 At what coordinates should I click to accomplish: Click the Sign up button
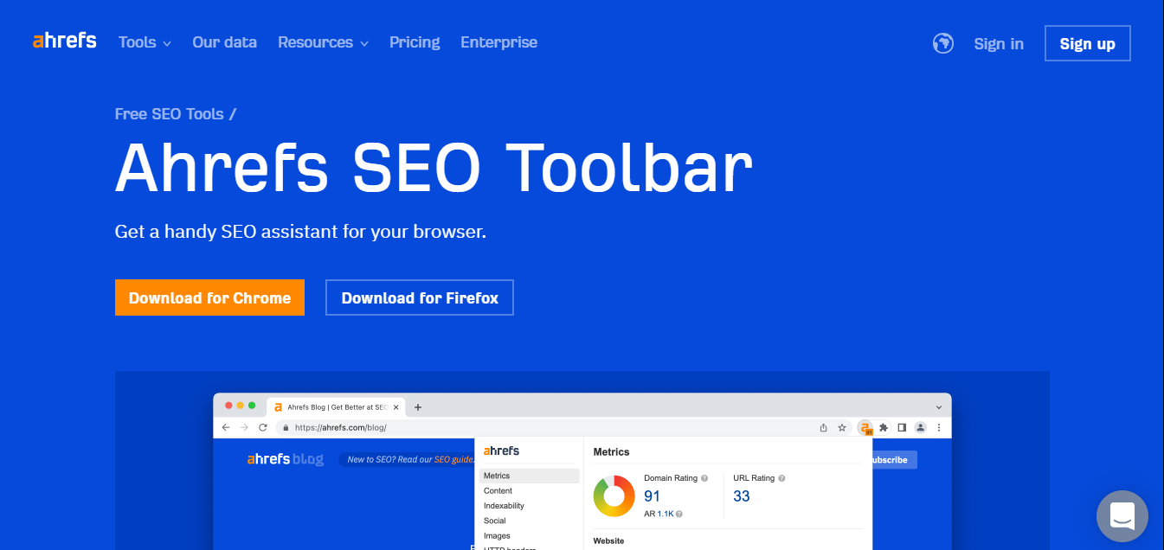(x=1088, y=43)
